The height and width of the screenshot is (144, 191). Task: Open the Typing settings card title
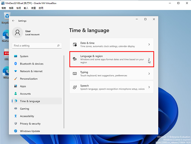tap(84, 72)
